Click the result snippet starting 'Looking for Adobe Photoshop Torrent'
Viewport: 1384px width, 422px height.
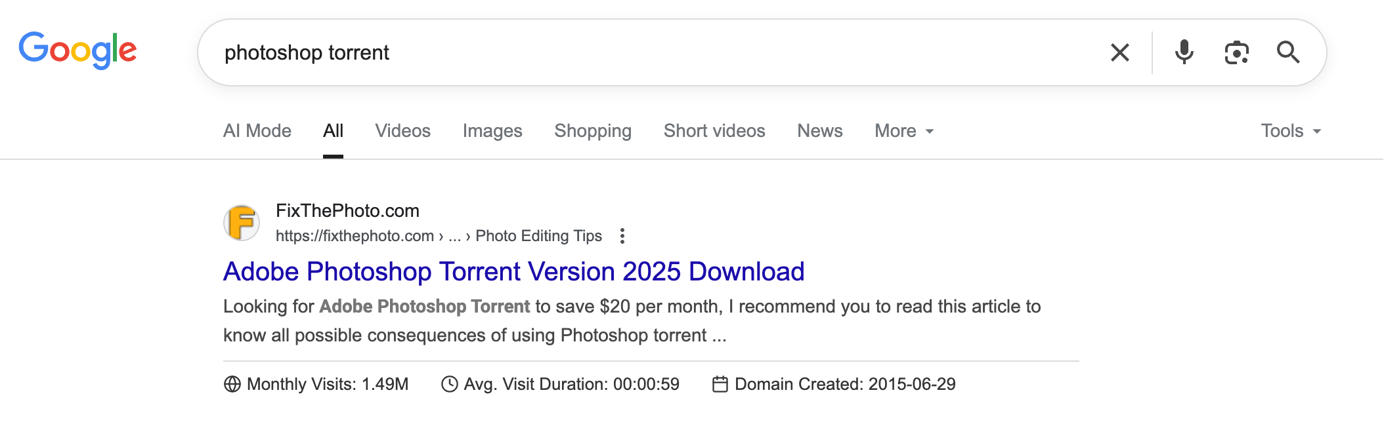632,321
